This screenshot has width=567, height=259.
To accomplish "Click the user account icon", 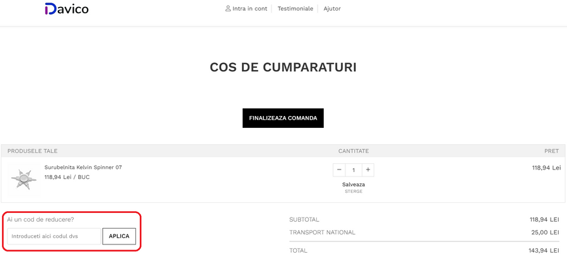I will (228, 9).
